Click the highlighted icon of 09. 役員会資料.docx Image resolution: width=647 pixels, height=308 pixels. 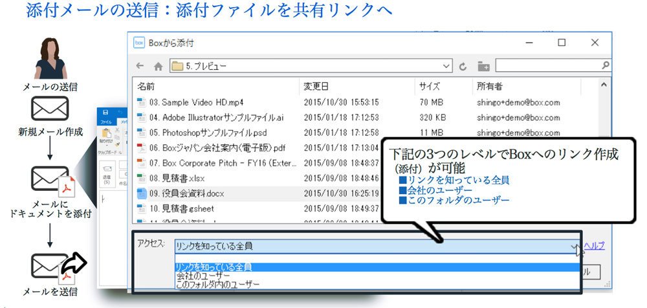142,193
